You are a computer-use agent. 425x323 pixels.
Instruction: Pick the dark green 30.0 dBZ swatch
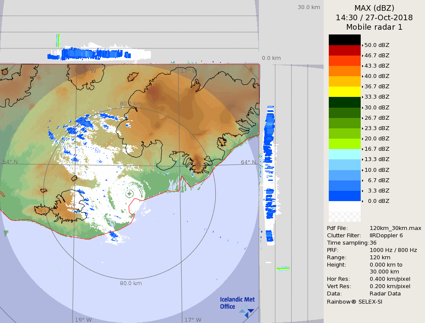(x=344, y=102)
